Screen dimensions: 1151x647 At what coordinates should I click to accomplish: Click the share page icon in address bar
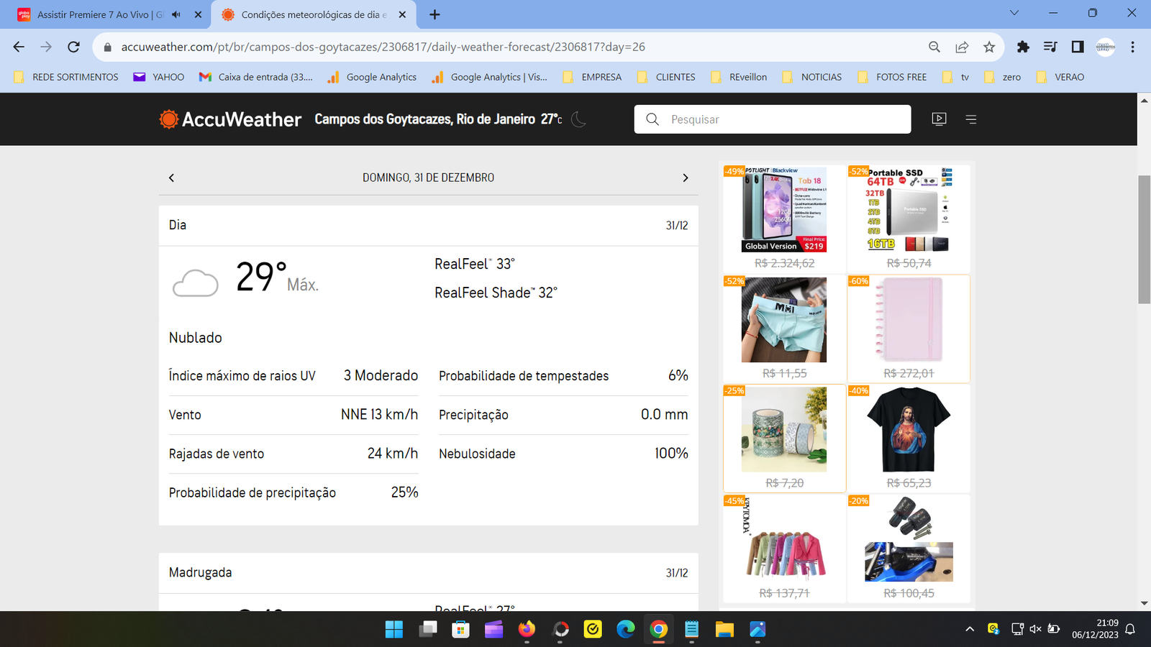(x=962, y=47)
